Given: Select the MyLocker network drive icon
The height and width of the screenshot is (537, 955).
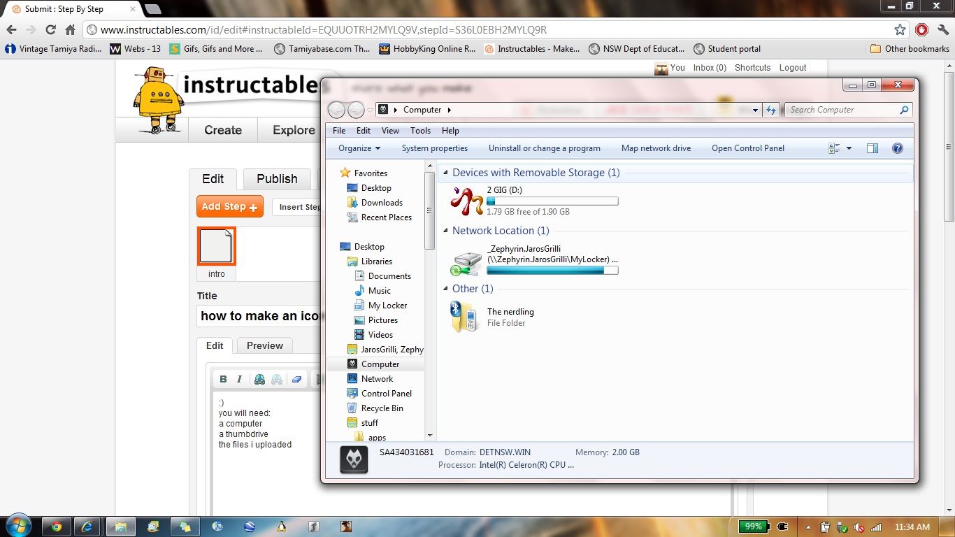Looking at the screenshot, I should click(x=466, y=264).
